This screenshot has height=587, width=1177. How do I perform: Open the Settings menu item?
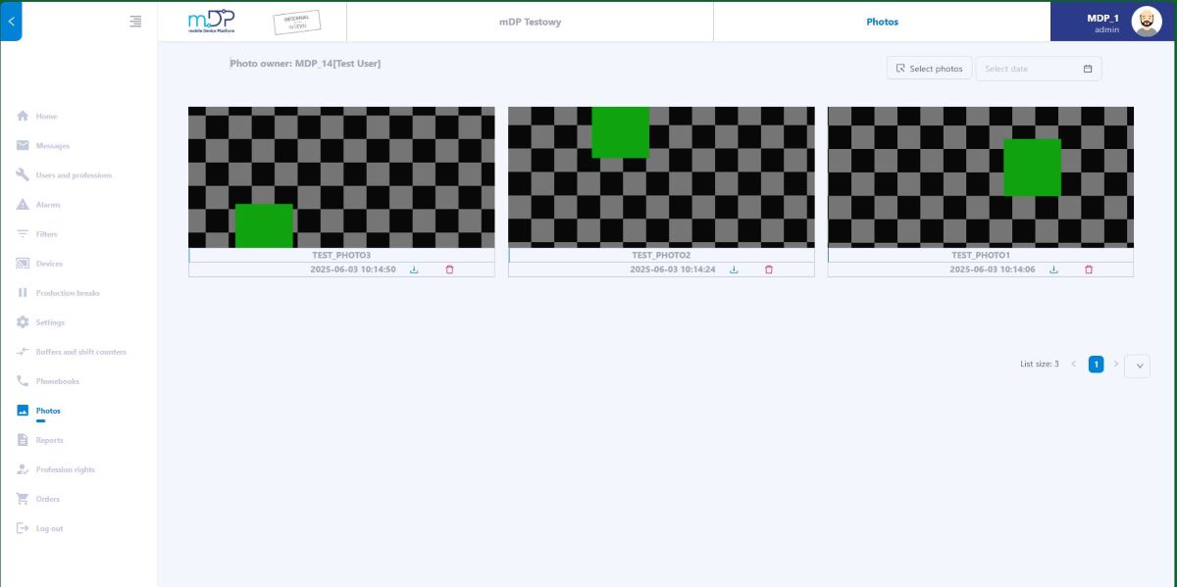pos(50,322)
